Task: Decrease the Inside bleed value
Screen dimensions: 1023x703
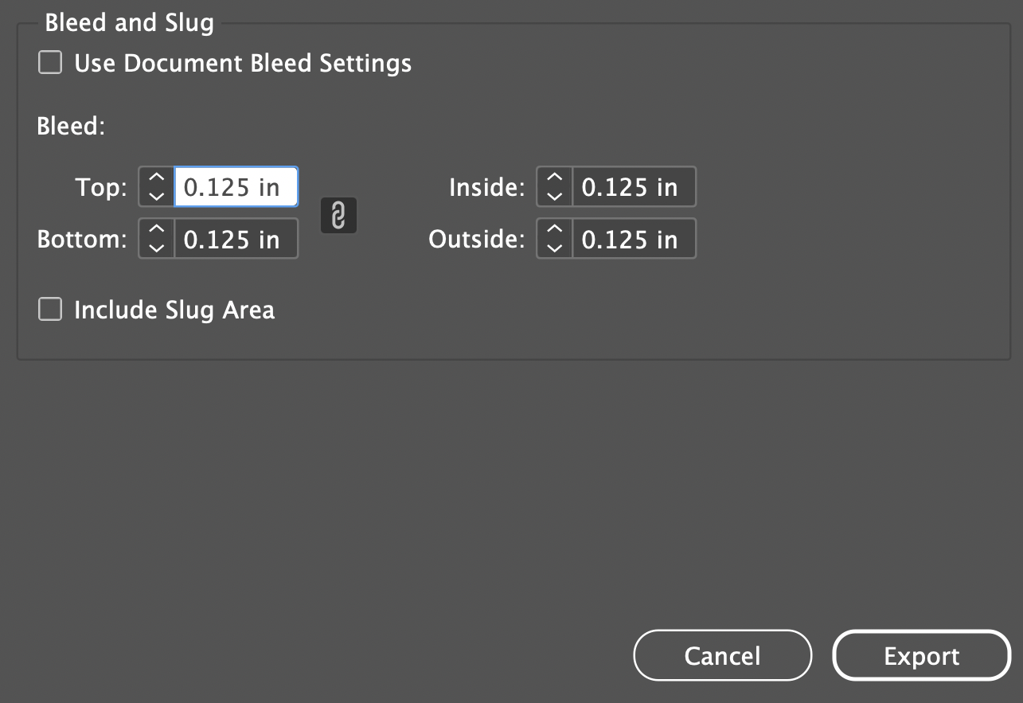Action: click(x=555, y=196)
